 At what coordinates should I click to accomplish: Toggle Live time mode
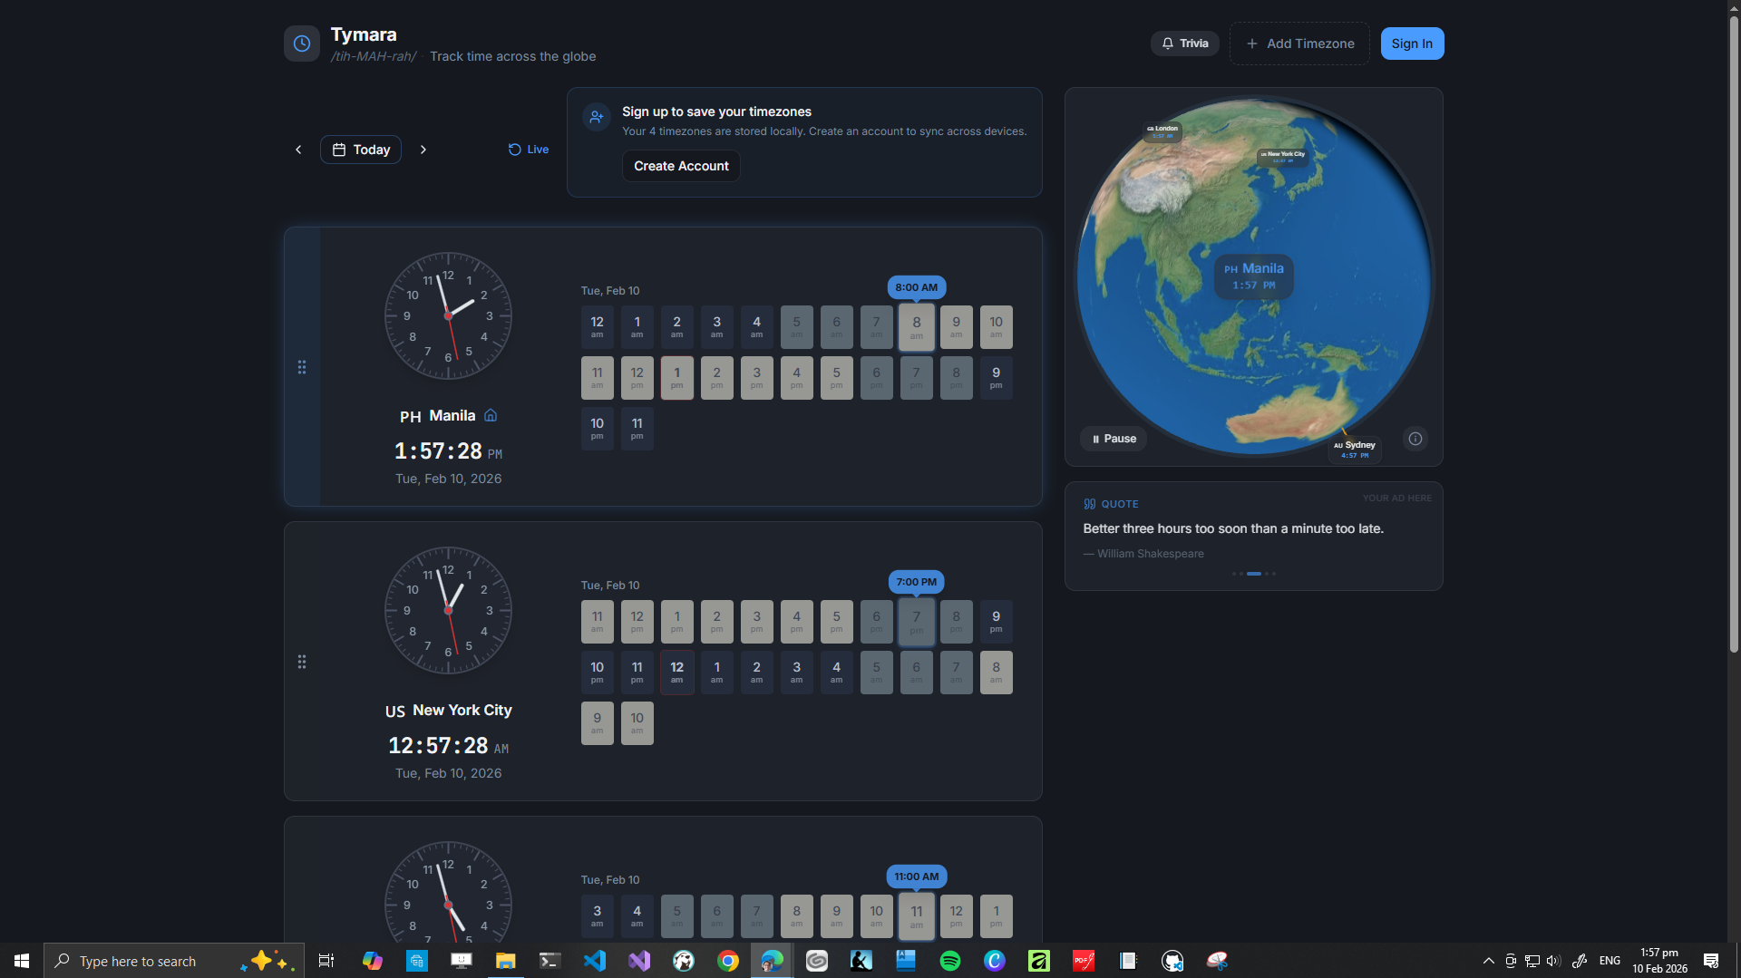coord(529,150)
